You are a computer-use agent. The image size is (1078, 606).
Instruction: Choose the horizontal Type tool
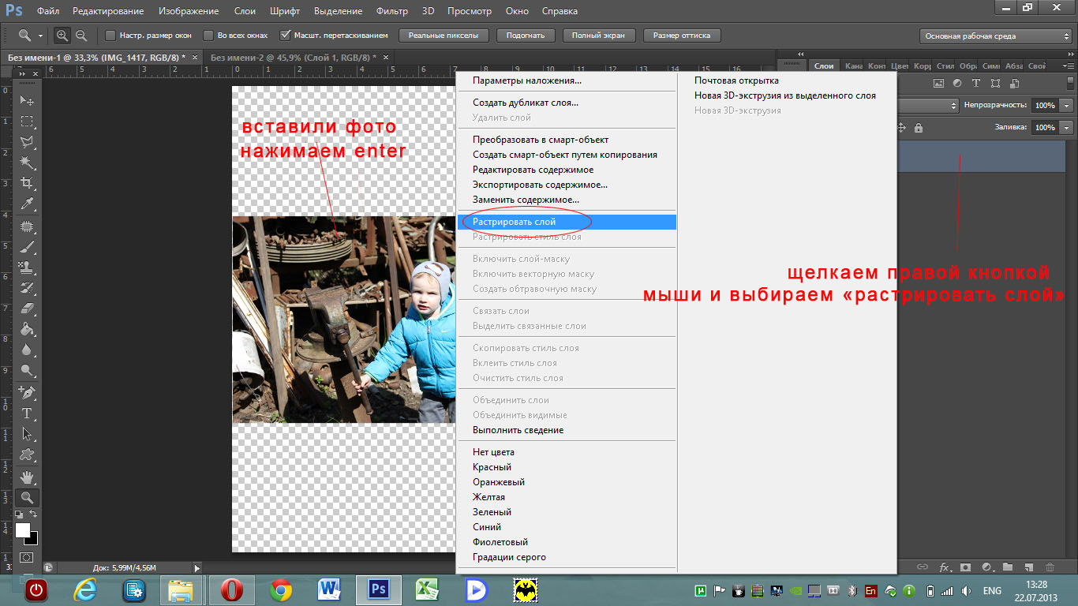[27, 413]
